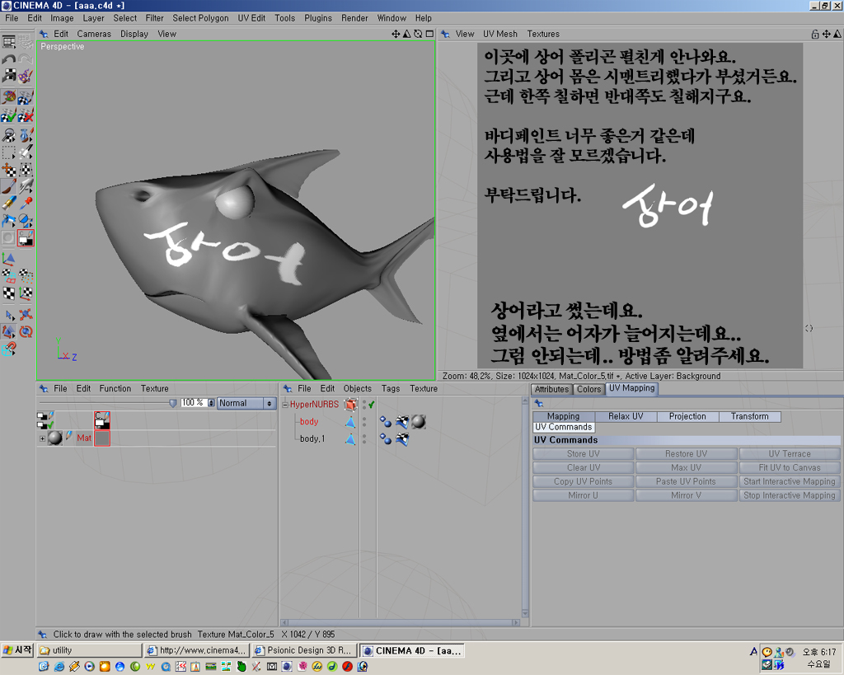
Task: Open the Projection section button
Action: coord(687,416)
